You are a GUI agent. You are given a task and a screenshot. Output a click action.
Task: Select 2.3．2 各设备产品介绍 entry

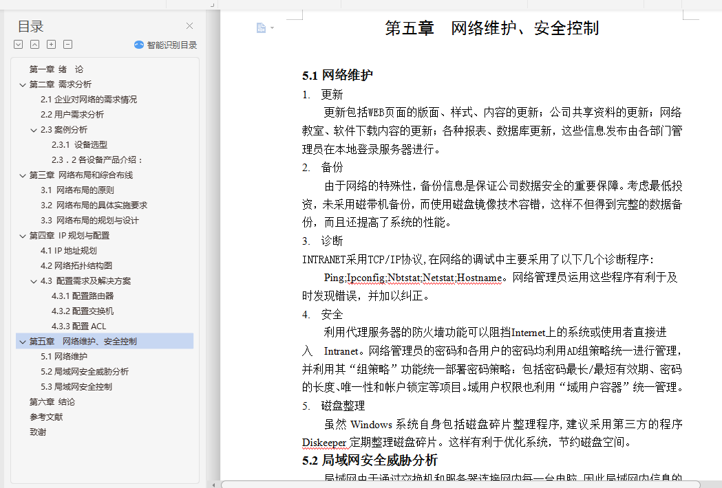(97, 160)
